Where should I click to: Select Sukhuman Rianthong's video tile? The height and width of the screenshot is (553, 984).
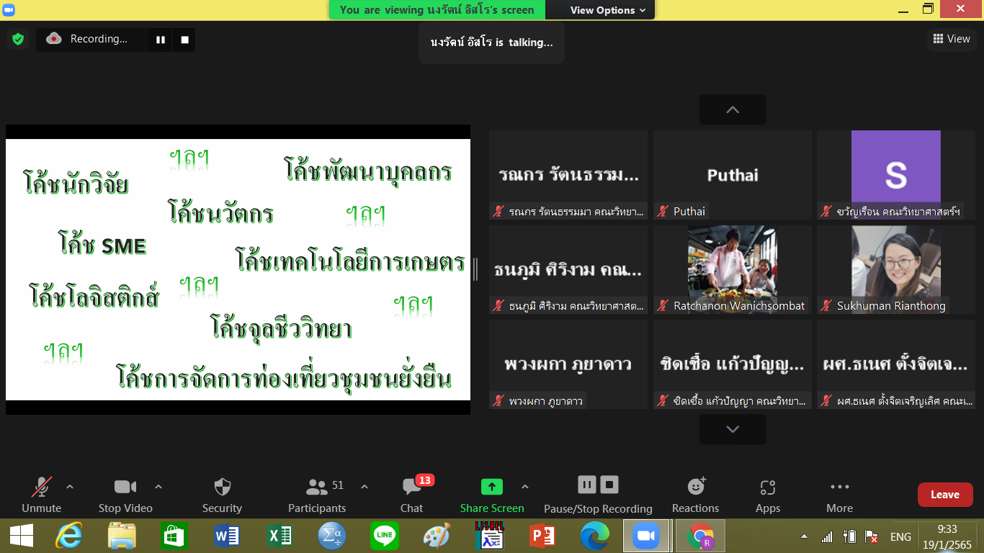coord(895,269)
